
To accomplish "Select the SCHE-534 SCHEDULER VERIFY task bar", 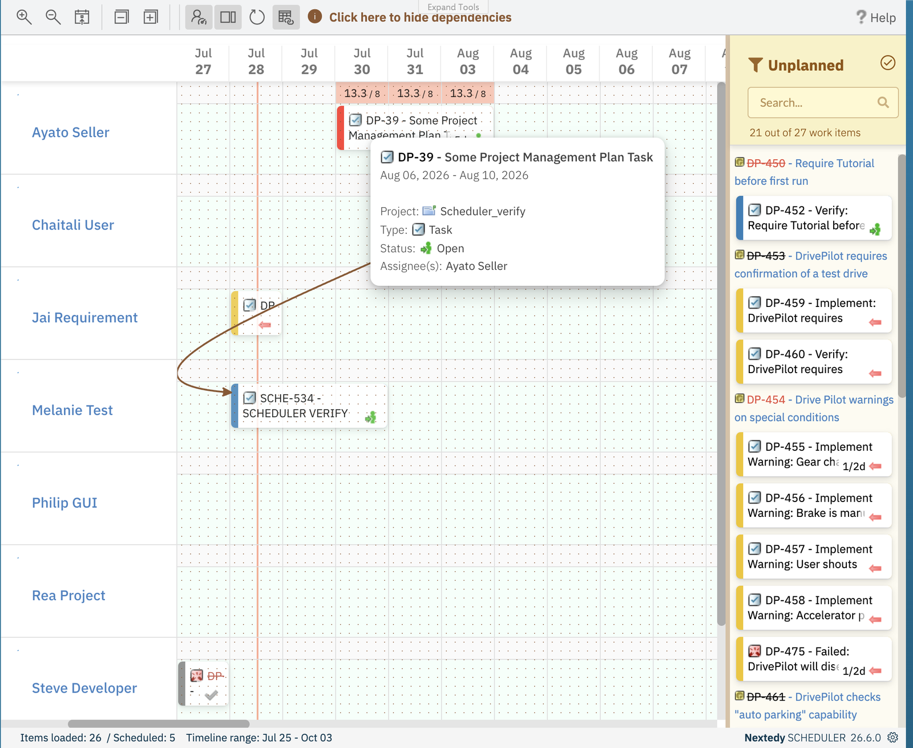I will (x=309, y=406).
